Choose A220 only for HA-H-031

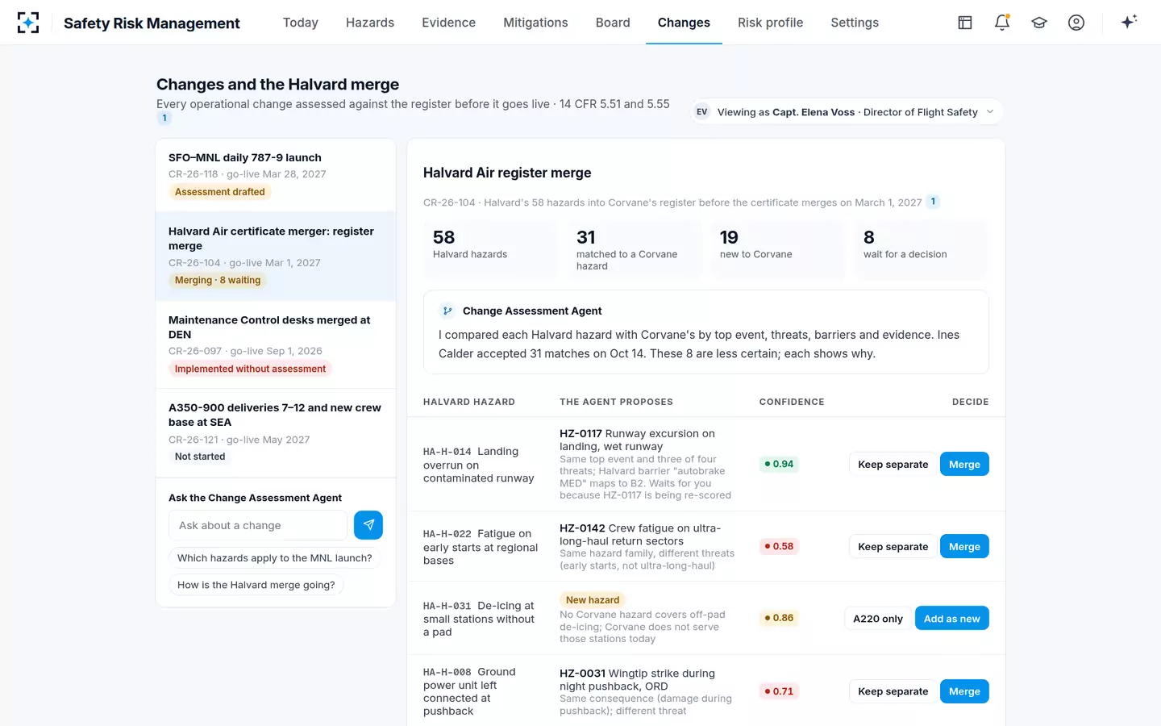point(878,618)
